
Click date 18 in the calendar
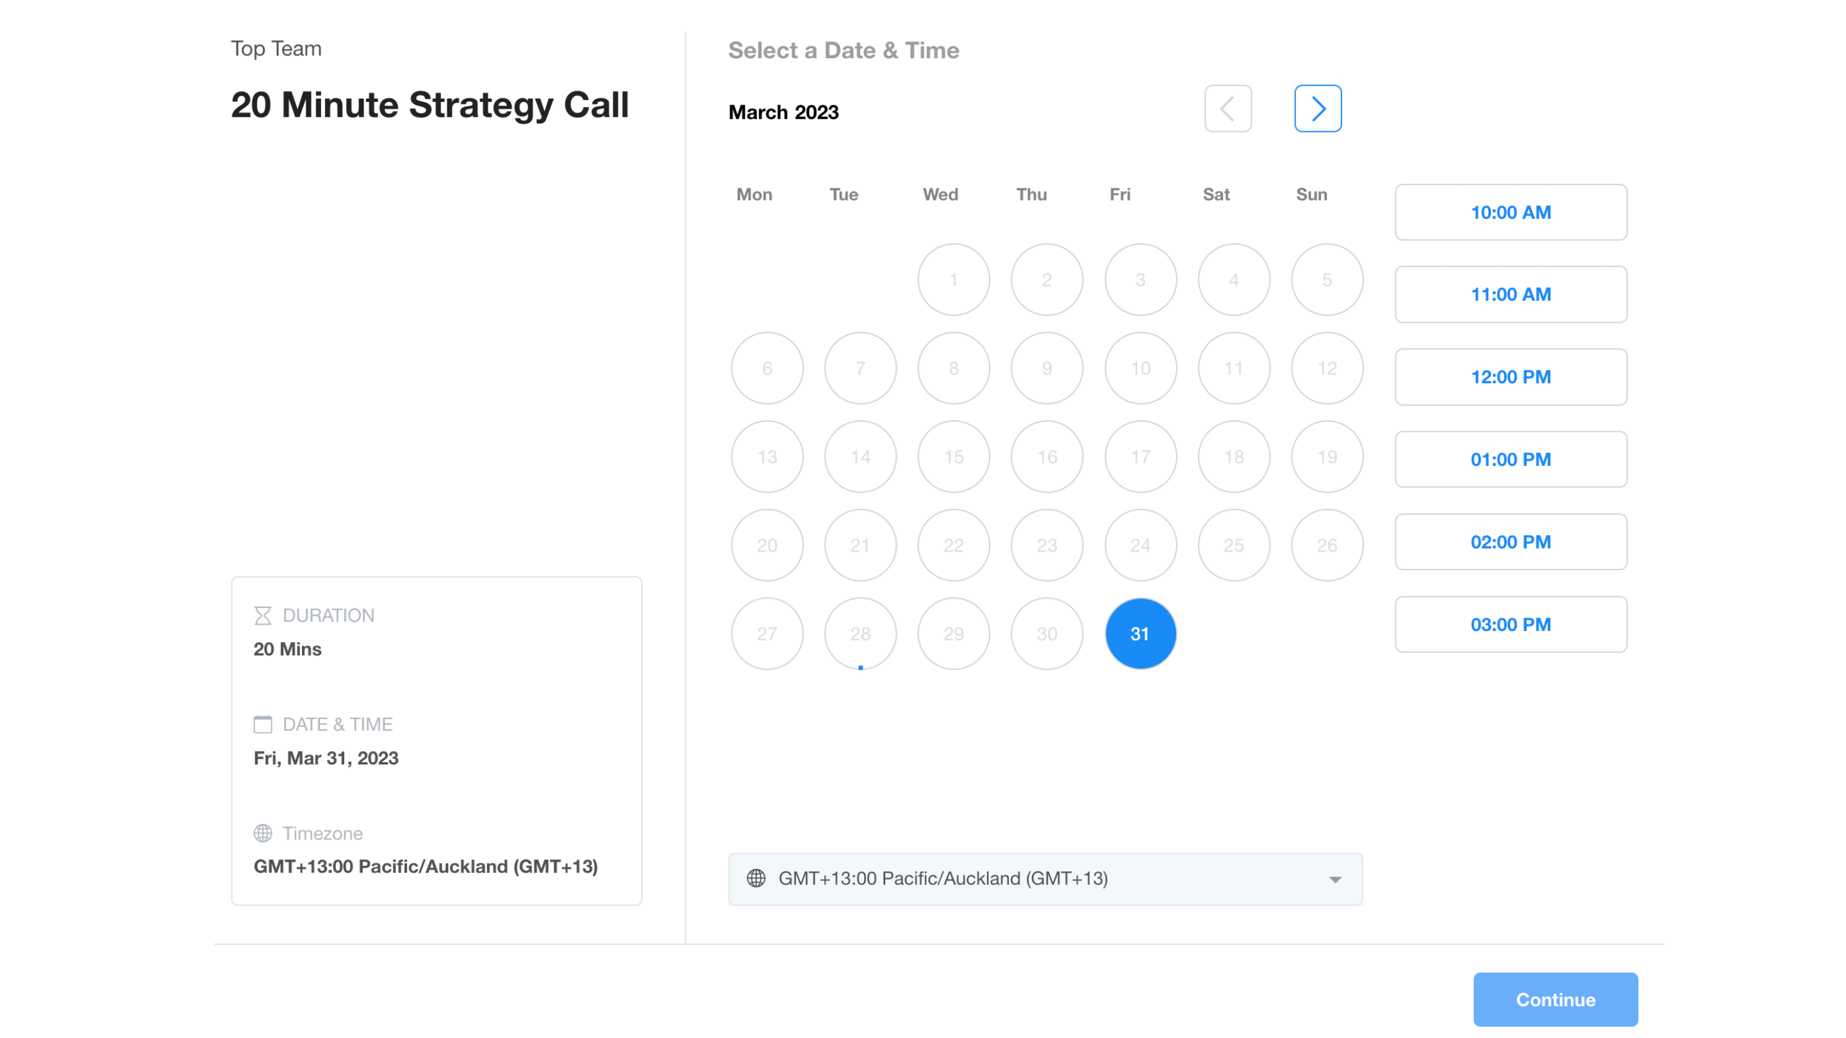[x=1233, y=456]
